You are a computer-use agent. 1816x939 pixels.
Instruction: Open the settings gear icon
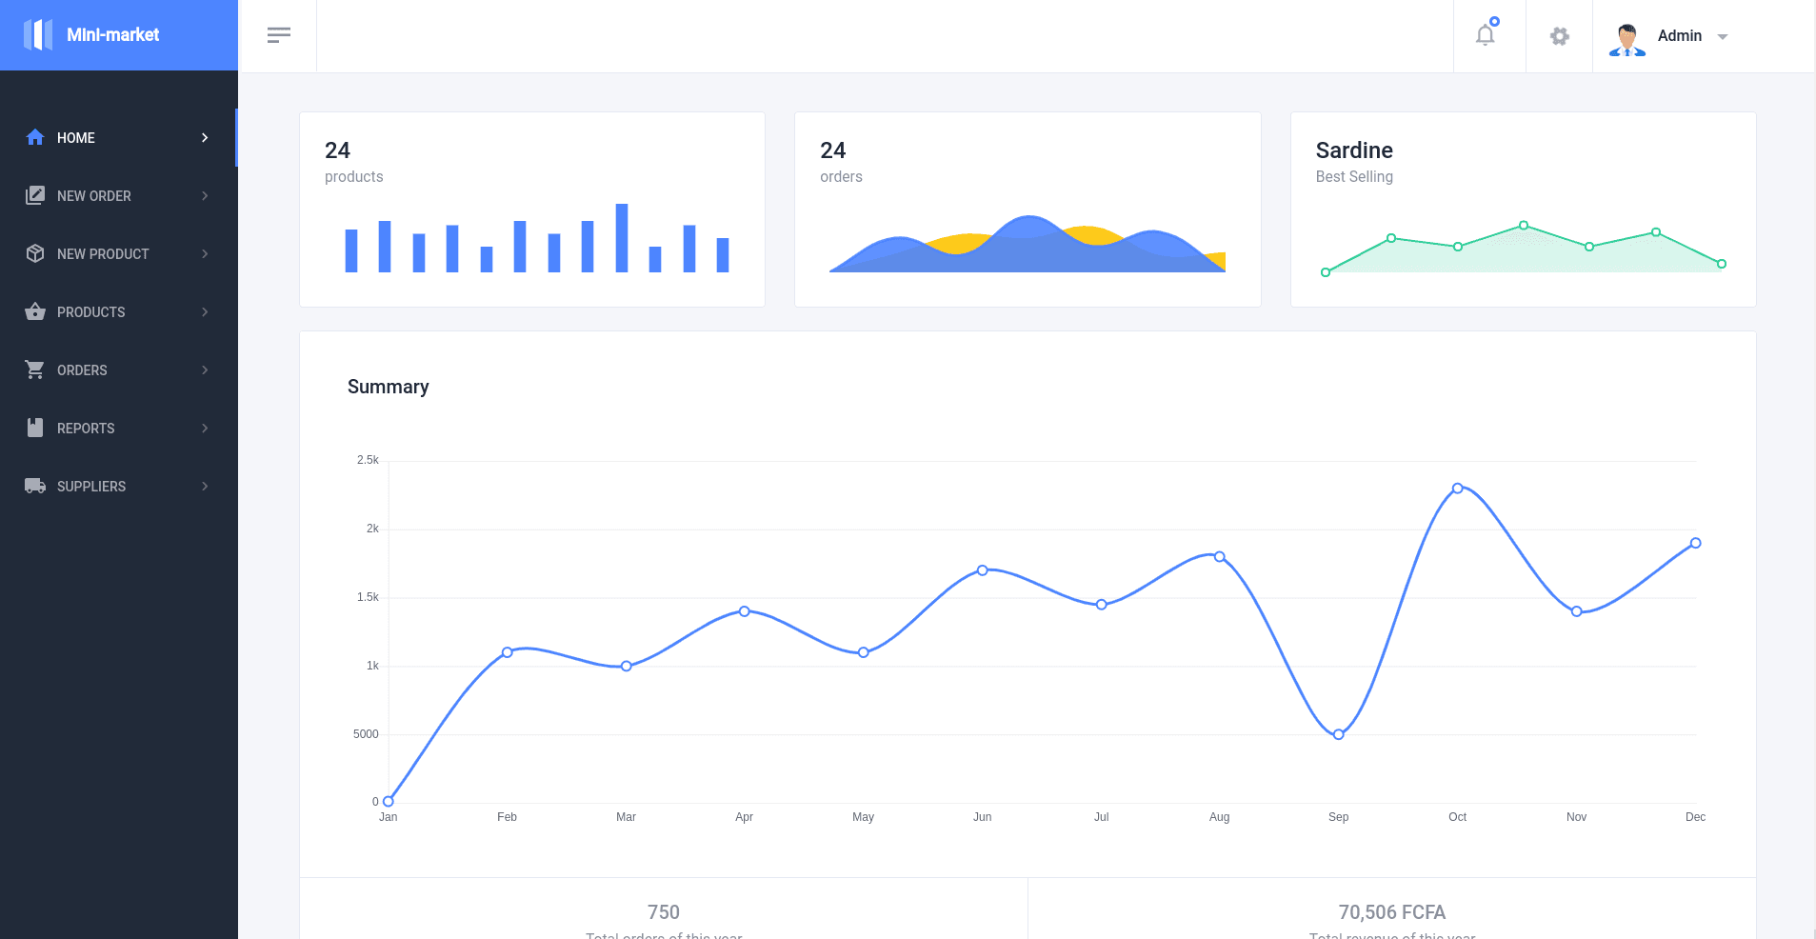pyautogui.click(x=1559, y=36)
